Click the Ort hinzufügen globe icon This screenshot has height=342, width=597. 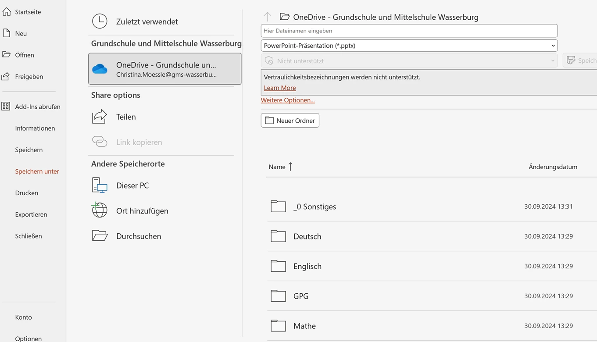coord(100,210)
